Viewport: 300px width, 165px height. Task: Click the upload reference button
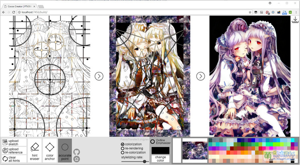[13, 151]
